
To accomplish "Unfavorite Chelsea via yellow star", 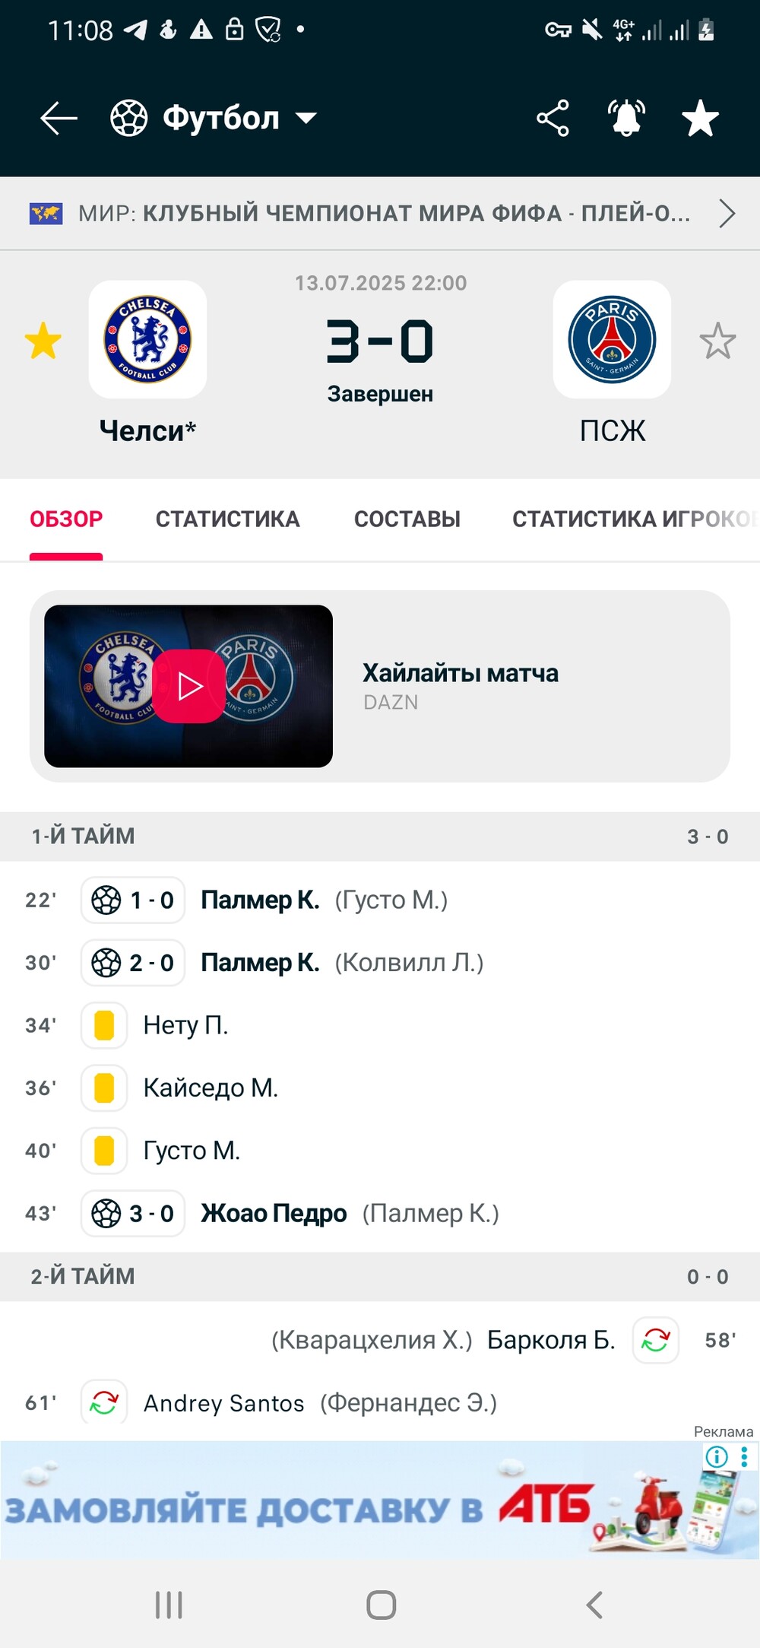I will point(43,340).
